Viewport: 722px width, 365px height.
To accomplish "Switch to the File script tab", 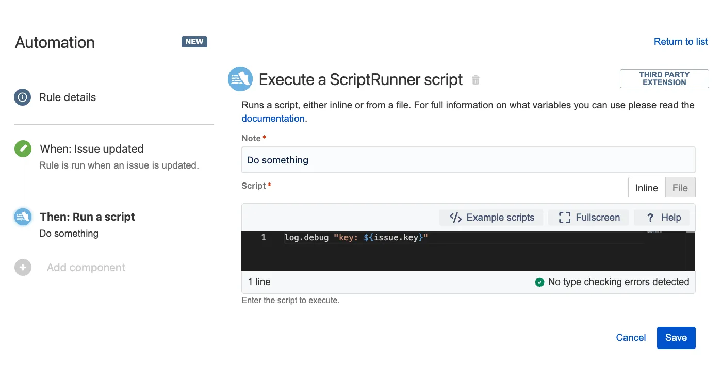I will [680, 188].
